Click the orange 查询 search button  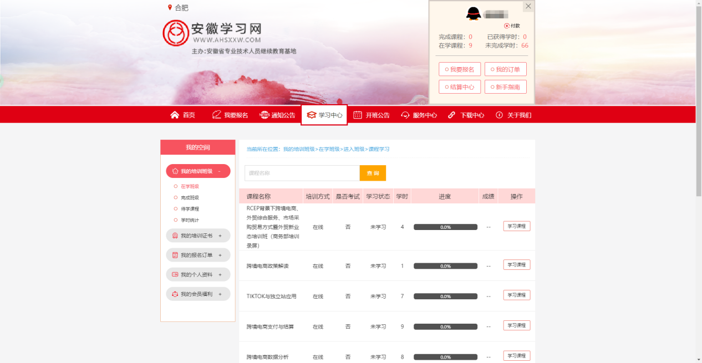pos(373,173)
